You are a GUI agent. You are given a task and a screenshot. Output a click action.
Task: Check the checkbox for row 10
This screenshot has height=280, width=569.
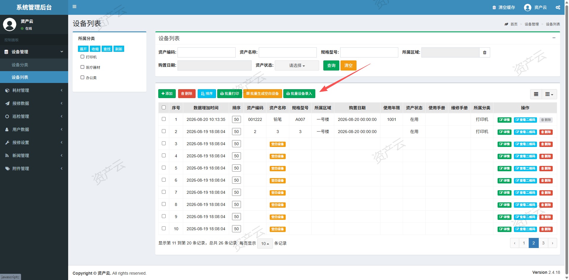click(164, 228)
